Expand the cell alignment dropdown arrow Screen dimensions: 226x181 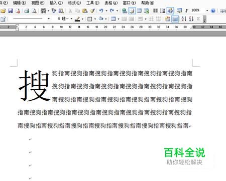coord(146,19)
